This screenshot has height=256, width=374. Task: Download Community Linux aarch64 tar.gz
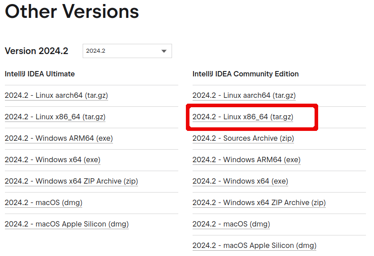pos(244,96)
